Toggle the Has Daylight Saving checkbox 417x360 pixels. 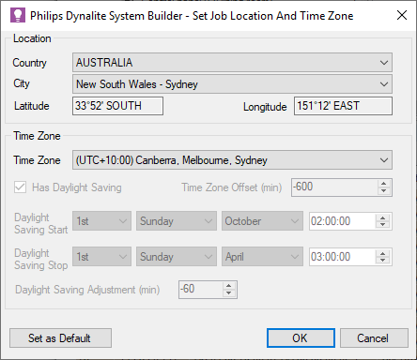20,187
